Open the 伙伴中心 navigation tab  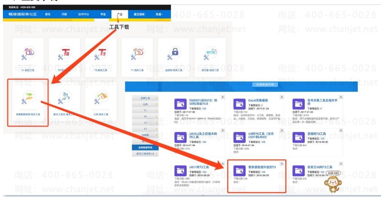(x=84, y=15)
